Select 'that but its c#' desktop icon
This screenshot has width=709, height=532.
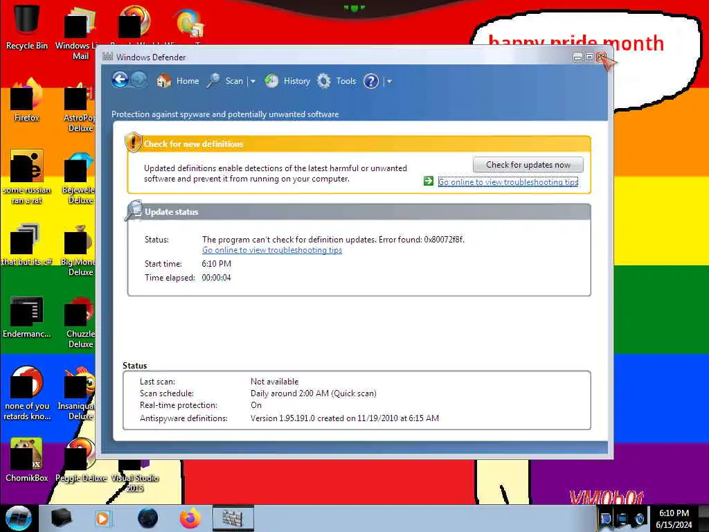pyautogui.click(x=26, y=245)
